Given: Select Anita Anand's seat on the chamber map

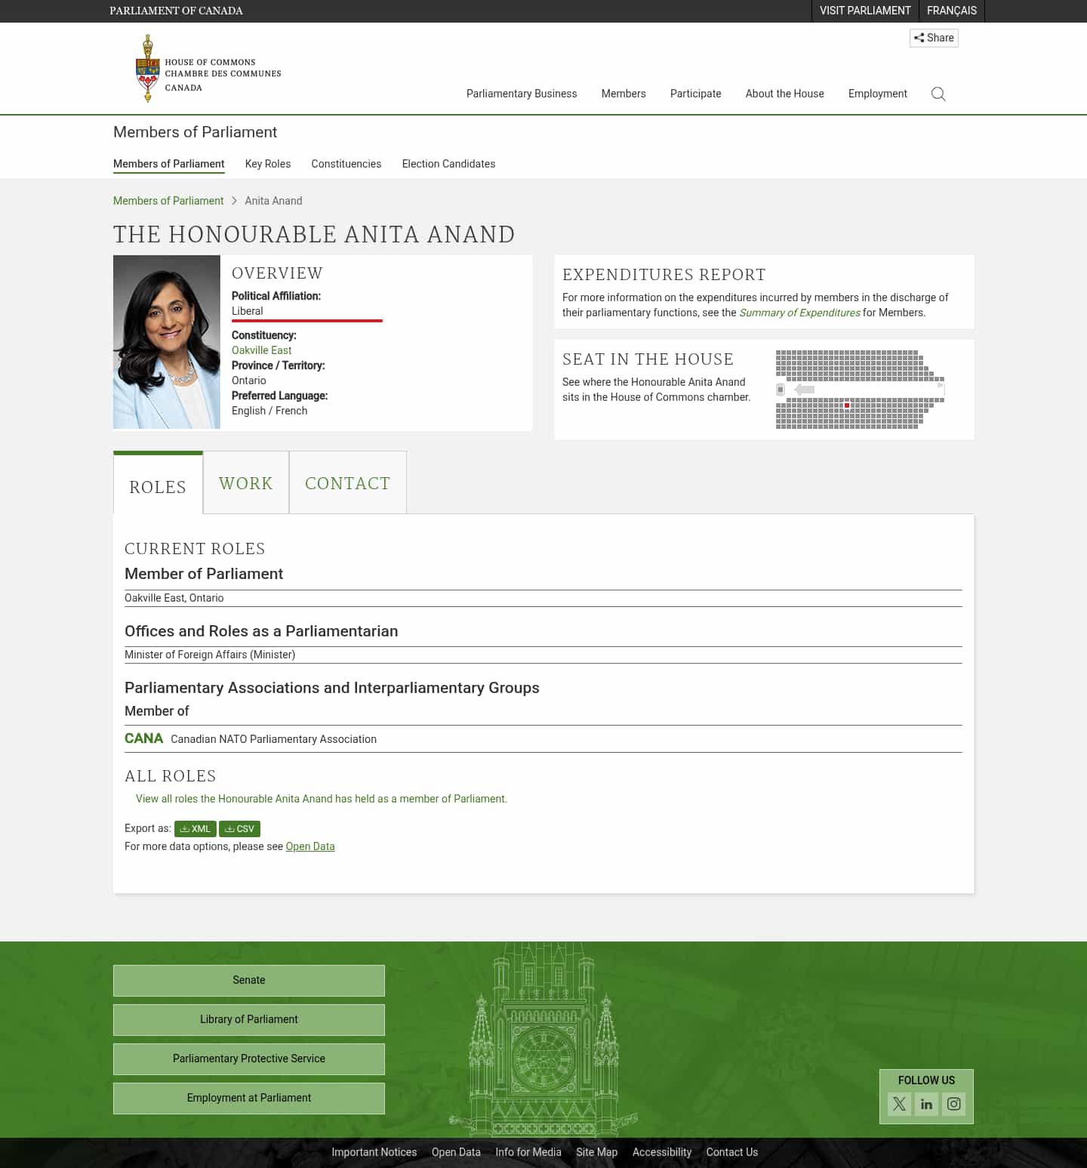Looking at the screenshot, I should click(847, 405).
